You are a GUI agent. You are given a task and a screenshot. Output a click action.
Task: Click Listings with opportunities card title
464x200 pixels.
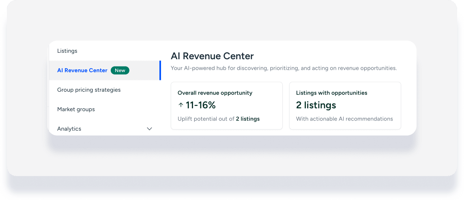coord(331,93)
